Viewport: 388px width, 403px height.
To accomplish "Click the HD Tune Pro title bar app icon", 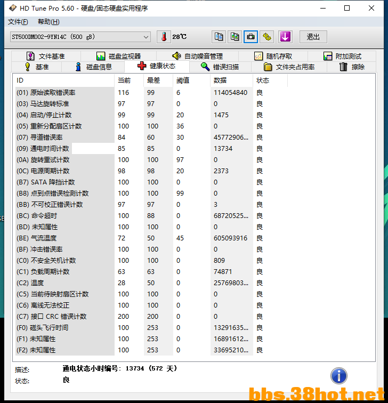I will point(13,8).
